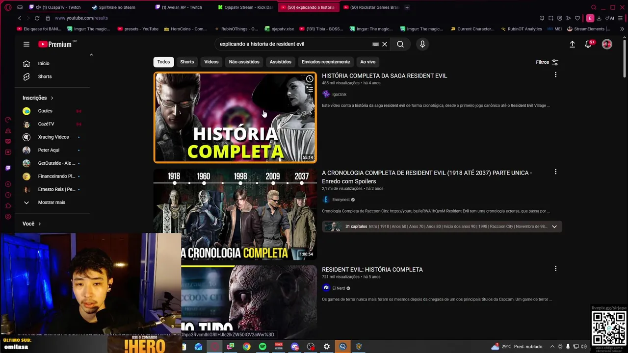
Task: Open options for El Nerd video
Action: pyautogui.click(x=555, y=269)
